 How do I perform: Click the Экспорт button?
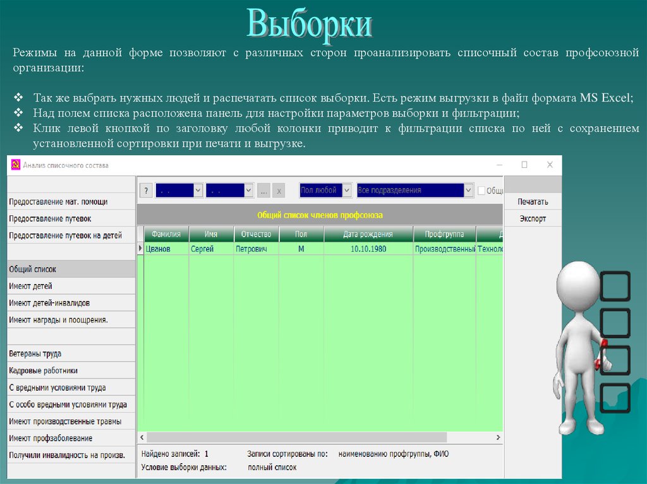tap(533, 218)
